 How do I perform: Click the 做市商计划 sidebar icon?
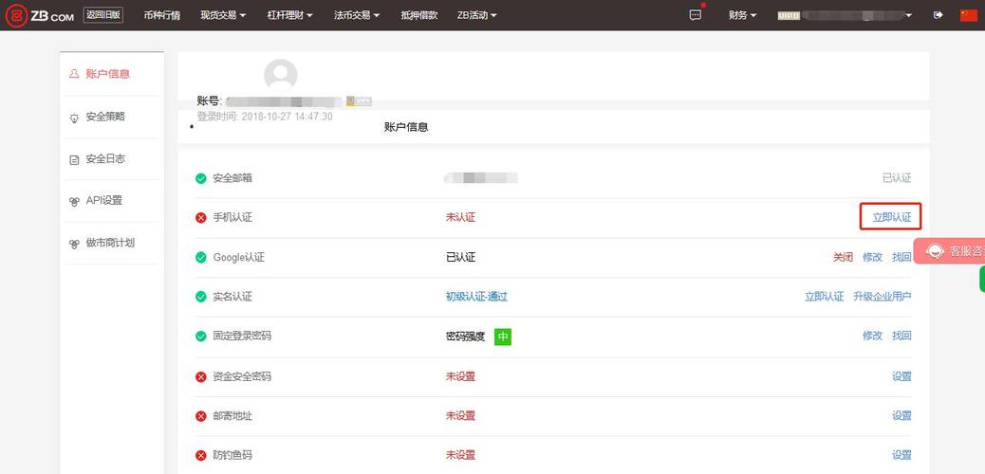click(x=74, y=244)
